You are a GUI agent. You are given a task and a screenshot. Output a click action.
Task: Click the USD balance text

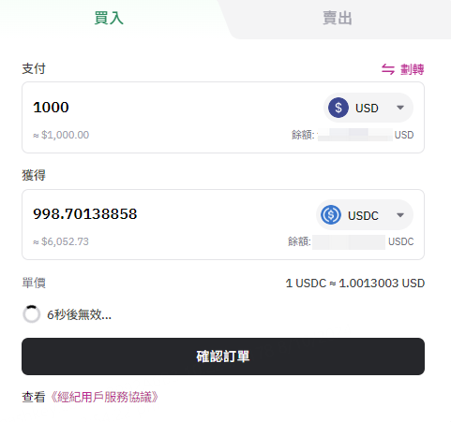353,135
